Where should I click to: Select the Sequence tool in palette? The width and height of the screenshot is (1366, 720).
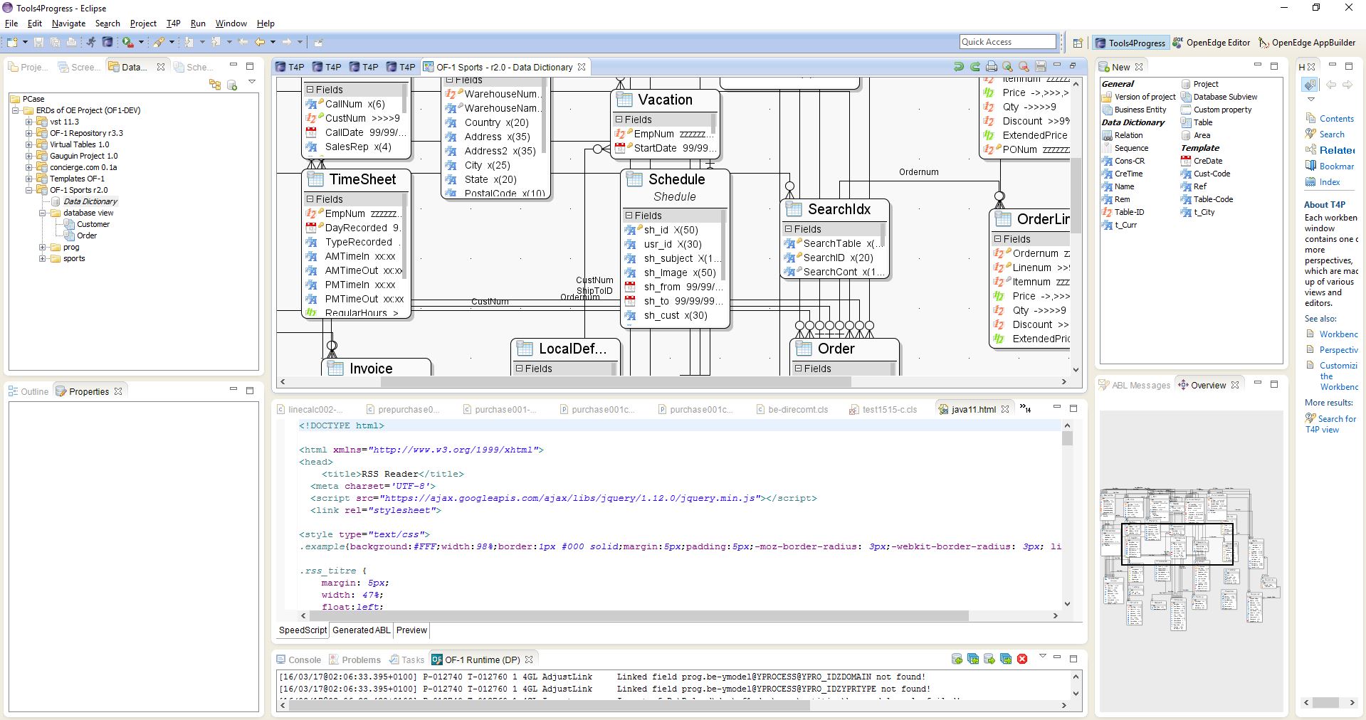click(x=1125, y=148)
